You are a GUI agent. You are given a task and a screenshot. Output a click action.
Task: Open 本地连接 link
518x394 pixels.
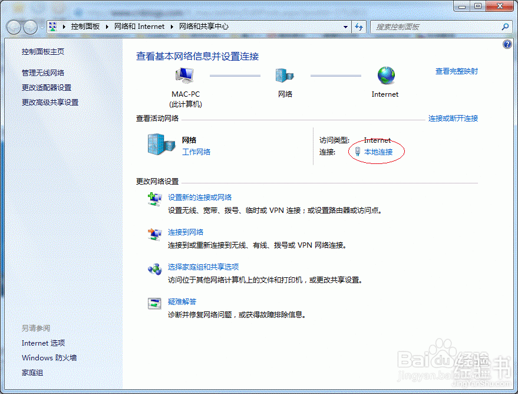[x=380, y=151]
